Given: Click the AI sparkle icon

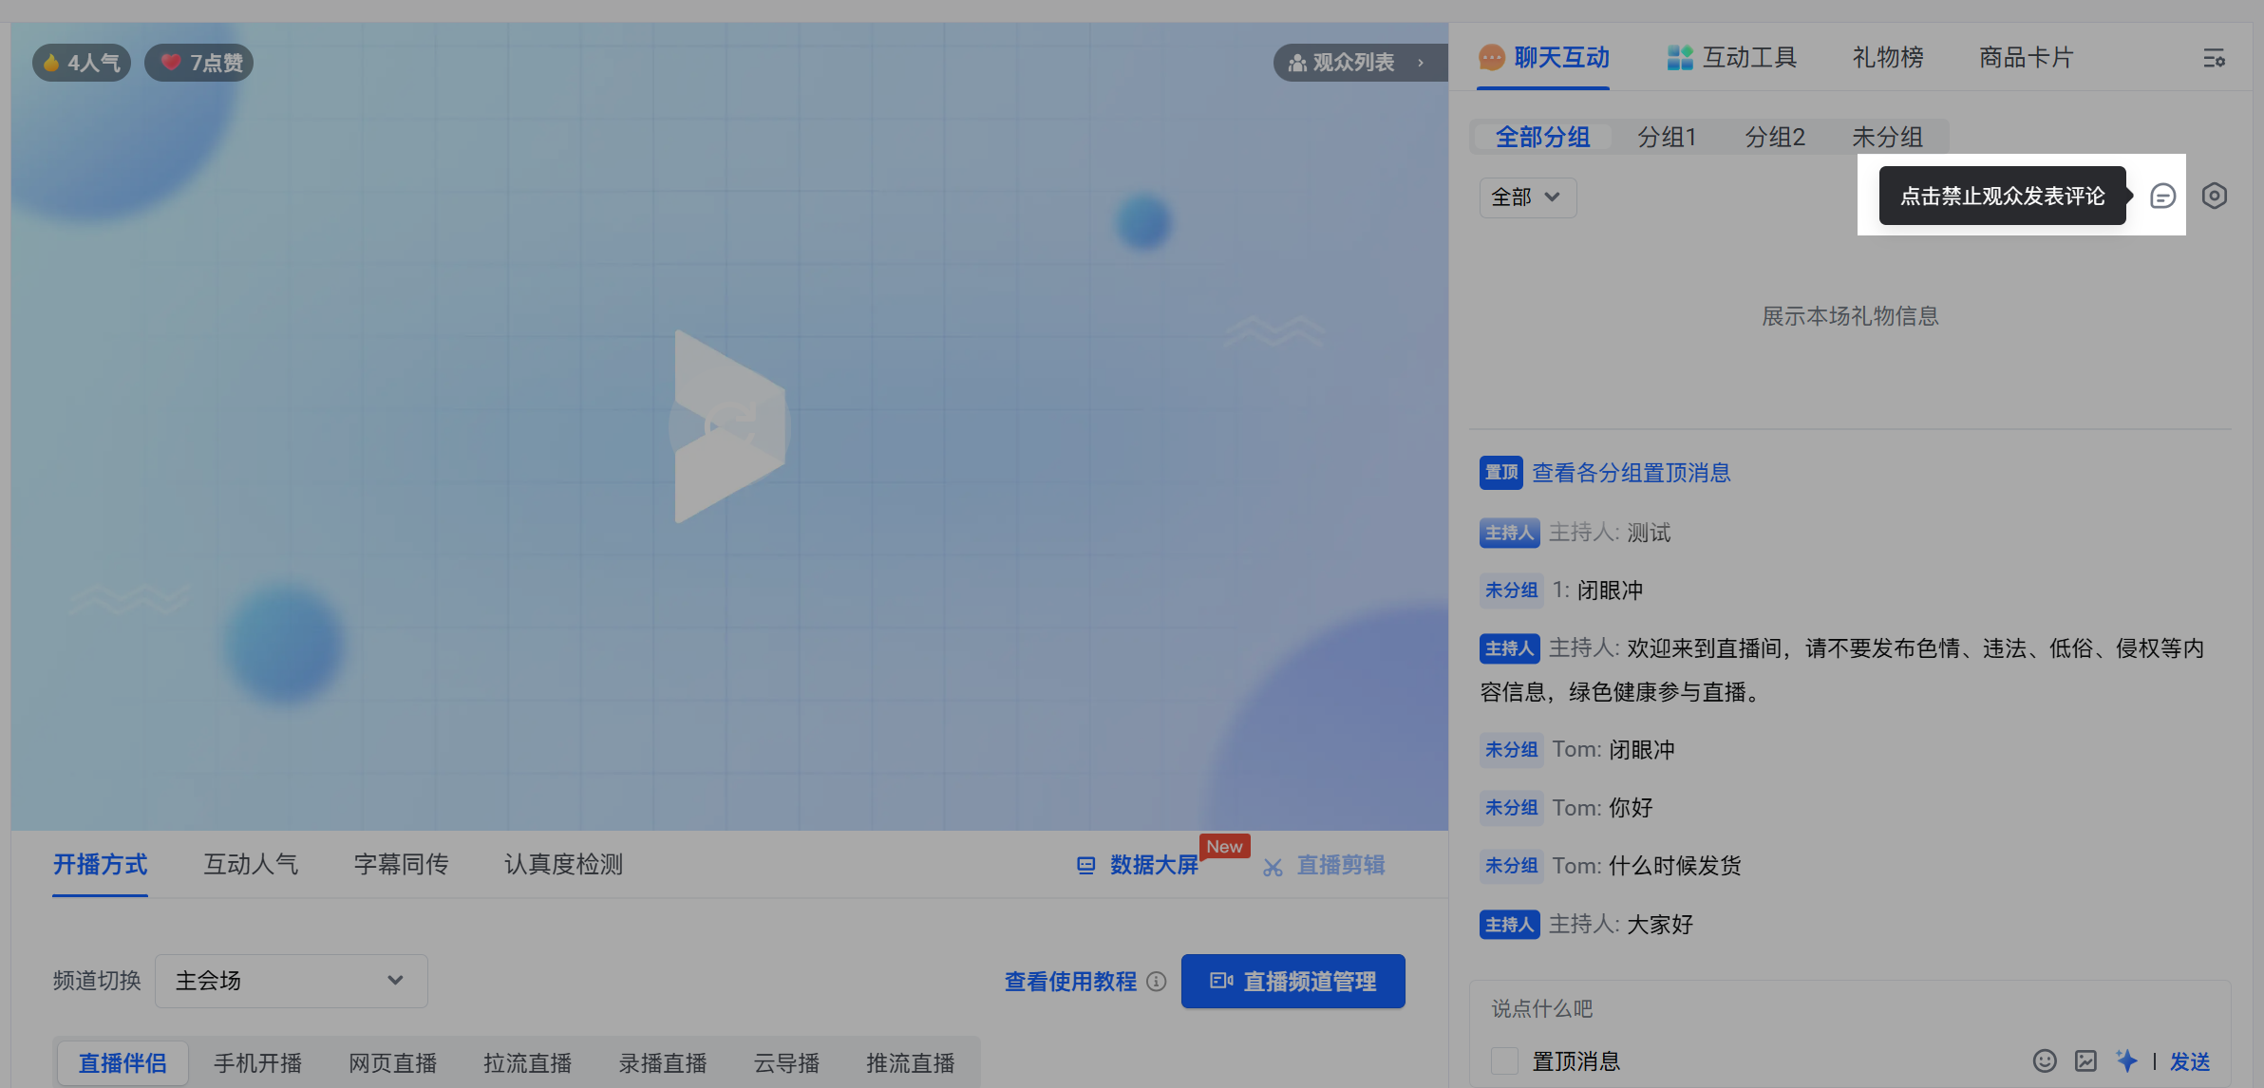Looking at the screenshot, I should [2126, 1060].
